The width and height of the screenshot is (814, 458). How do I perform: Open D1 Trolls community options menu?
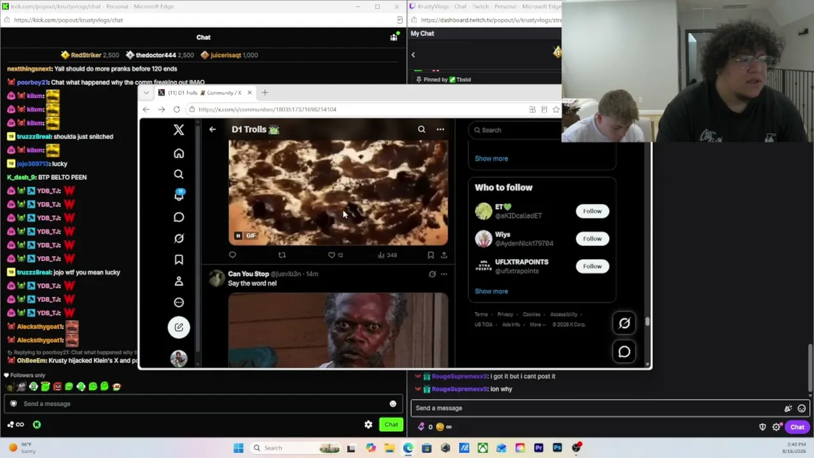(x=440, y=130)
